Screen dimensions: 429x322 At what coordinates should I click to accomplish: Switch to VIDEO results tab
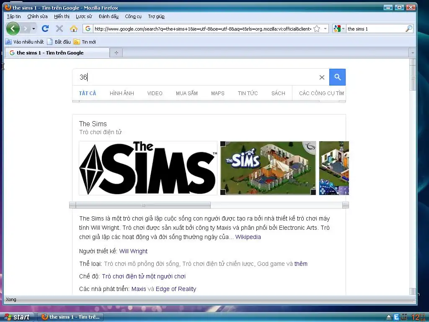(x=155, y=93)
